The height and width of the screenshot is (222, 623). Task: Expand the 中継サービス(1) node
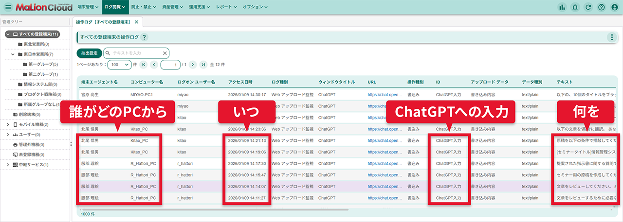pos(8,165)
